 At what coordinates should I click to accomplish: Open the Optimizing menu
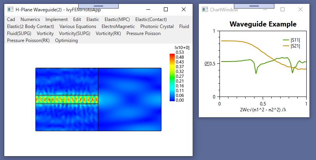(x=66, y=40)
